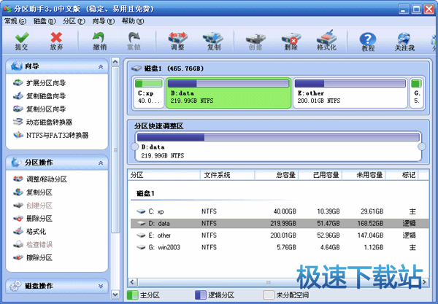This screenshot has height=304, width=438.
Task: Click the 撤销 (undo) toolbar icon
Action: (99, 38)
